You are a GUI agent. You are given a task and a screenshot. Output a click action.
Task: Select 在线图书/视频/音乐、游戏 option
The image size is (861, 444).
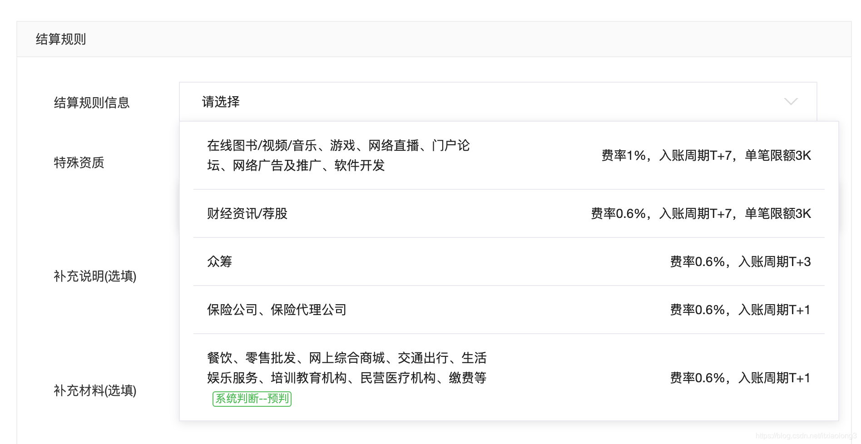click(x=509, y=155)
